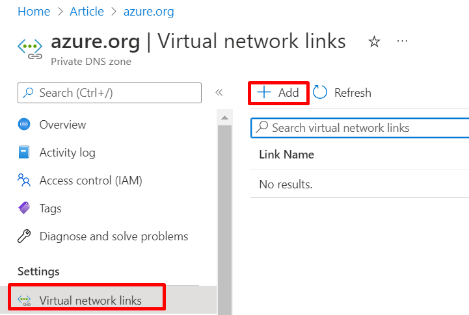Click the Refresh circular arrow icon
The image size is (469, 315).
pyautogui.click(x=320, y=92)
